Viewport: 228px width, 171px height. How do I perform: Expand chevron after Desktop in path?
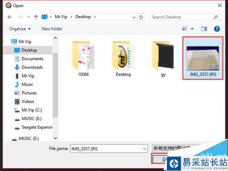95,17
